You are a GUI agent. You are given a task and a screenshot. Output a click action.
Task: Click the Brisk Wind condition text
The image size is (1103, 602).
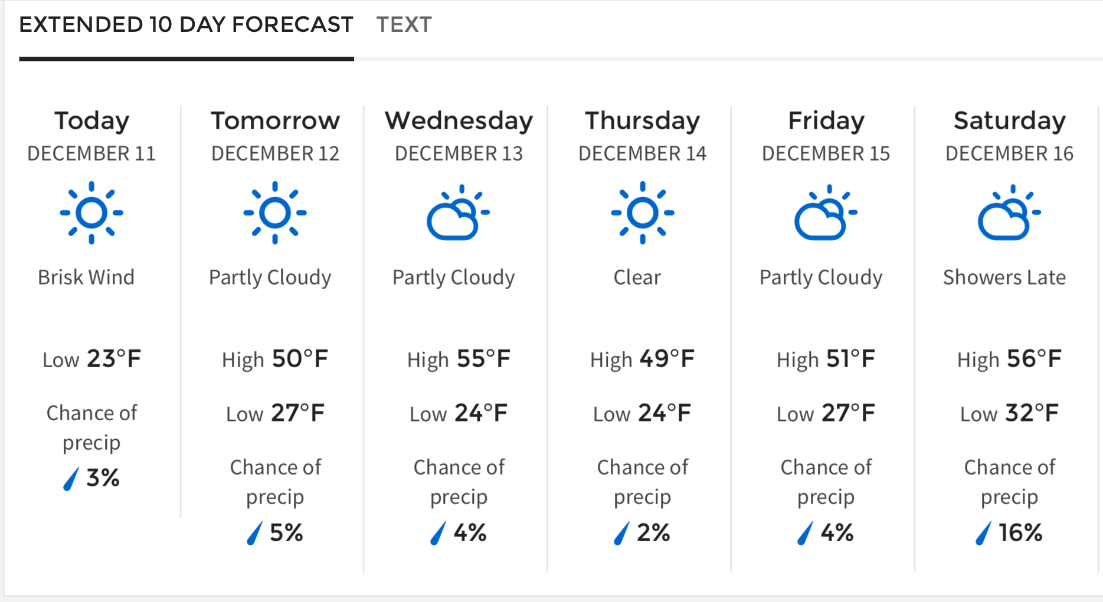[86, 277]
